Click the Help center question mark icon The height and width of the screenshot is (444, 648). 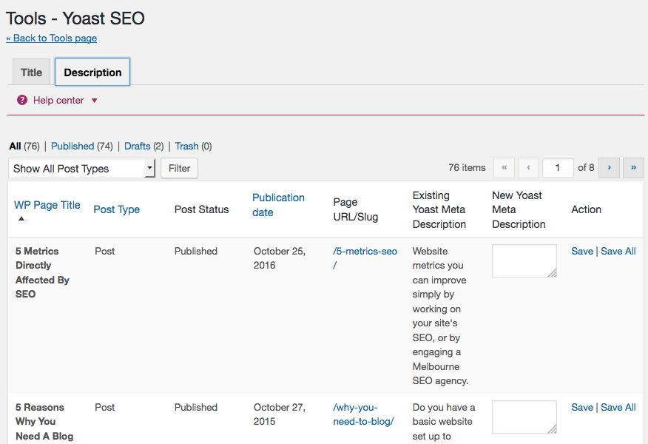coord(22,100)
